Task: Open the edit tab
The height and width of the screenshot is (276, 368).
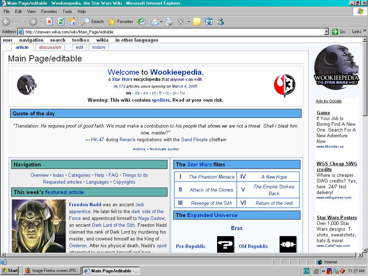Action: tap(79, 47)
